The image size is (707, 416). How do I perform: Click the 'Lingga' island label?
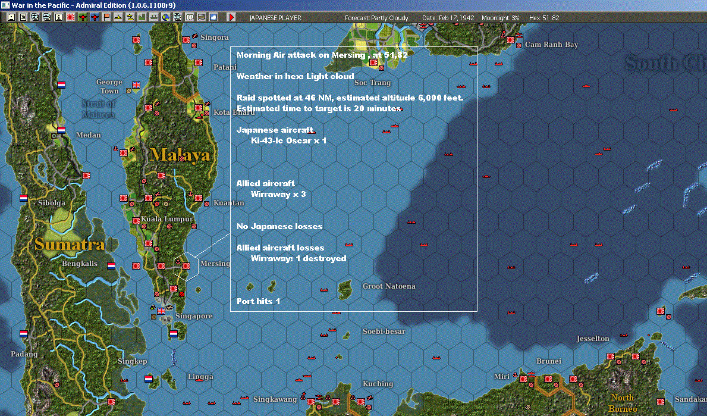tap(200, 376)
